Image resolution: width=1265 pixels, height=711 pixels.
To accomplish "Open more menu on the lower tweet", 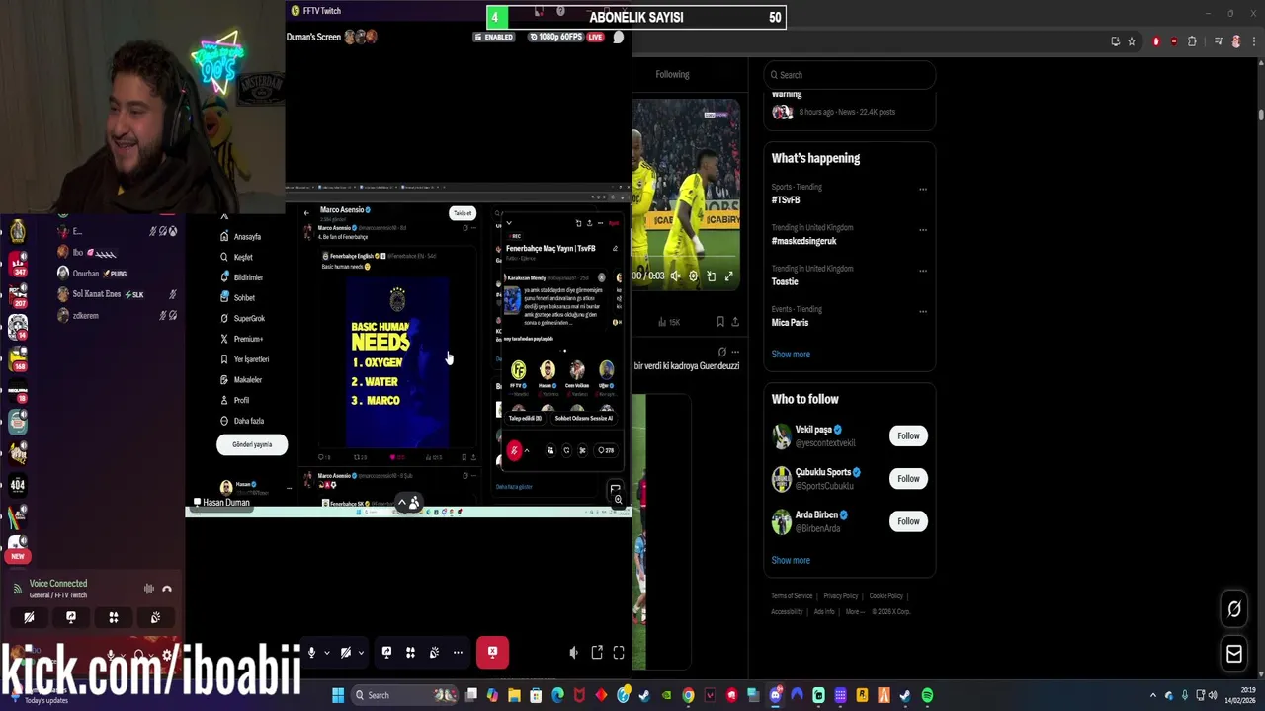I will tap(734, 353).
